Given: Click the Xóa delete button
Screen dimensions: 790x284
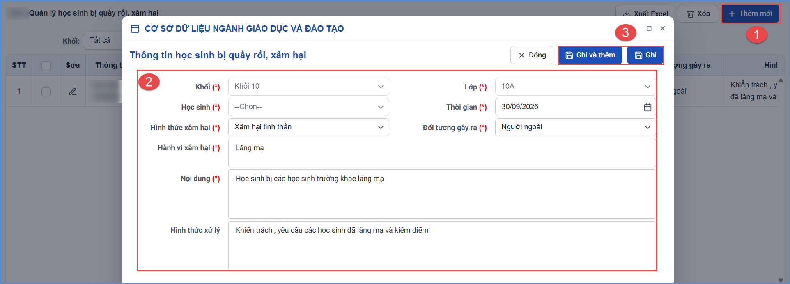Looking at the screenshot, I should click(698, 14).
